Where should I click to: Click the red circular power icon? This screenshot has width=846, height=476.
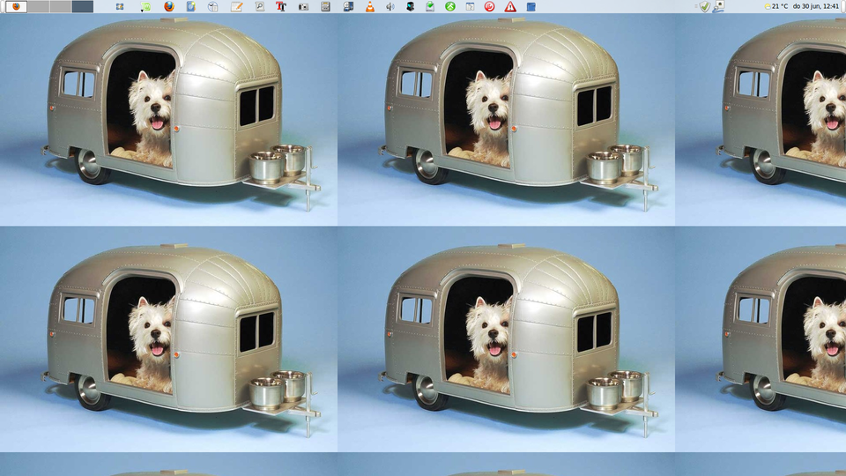pos(489,6)
